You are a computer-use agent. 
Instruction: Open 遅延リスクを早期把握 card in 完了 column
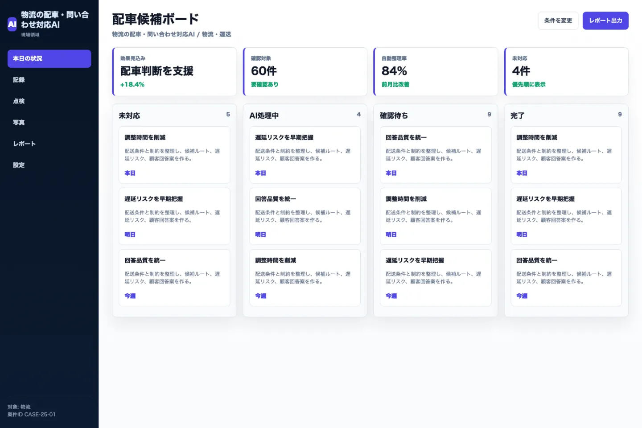point(566,216)
